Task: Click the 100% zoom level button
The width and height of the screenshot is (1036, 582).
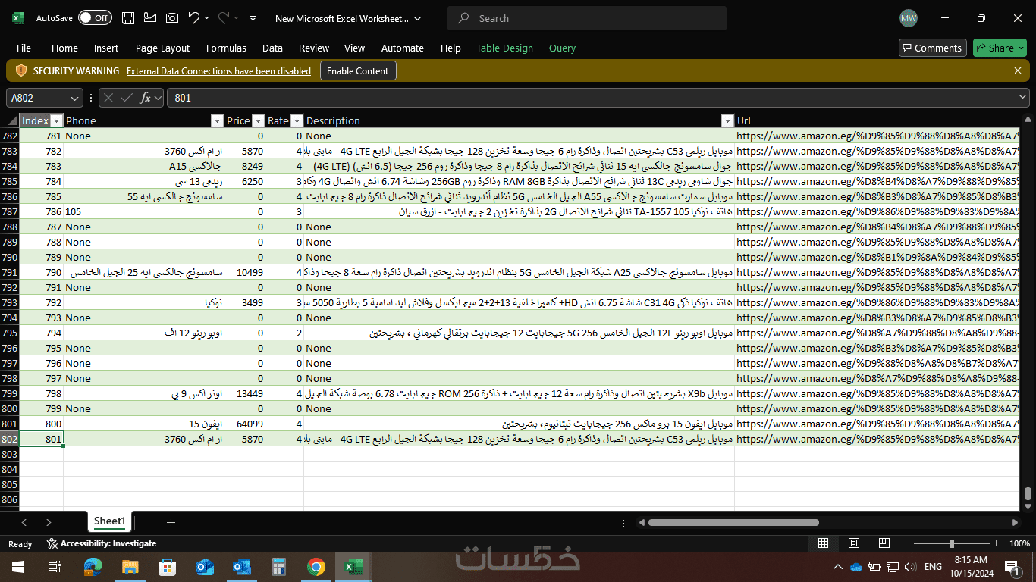Action: click(x=1019, y=543)
